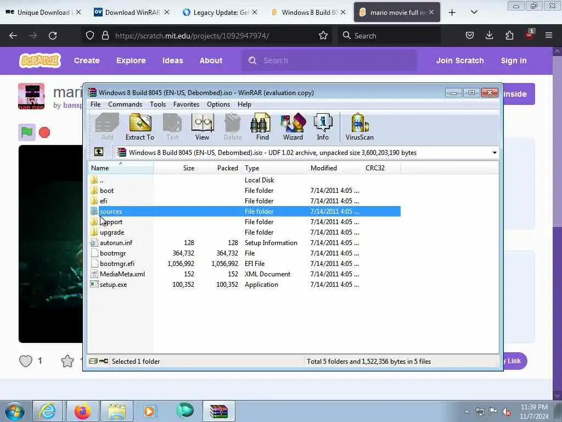The width and height of the screenshot is (562, 422).
Task: Open Windows Start orb
Action: tap(15, 411)
